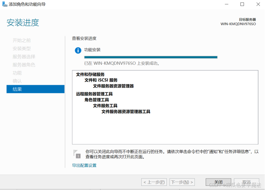Click the 已在 WIN-KMQDNV976SO 上安装成功 status text

tap(122, 64)
